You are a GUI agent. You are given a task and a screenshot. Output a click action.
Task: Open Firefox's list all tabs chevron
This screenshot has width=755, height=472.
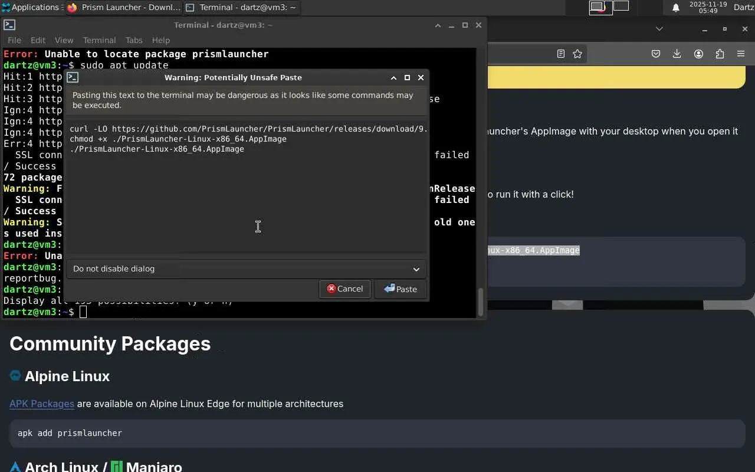click(x=659, y=28)
